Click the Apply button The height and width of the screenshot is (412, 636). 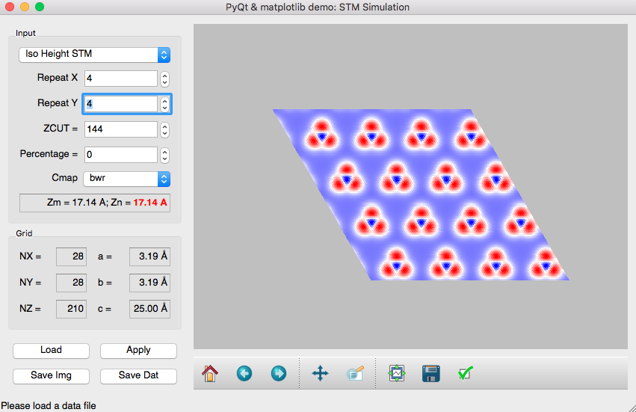(138, 350)
